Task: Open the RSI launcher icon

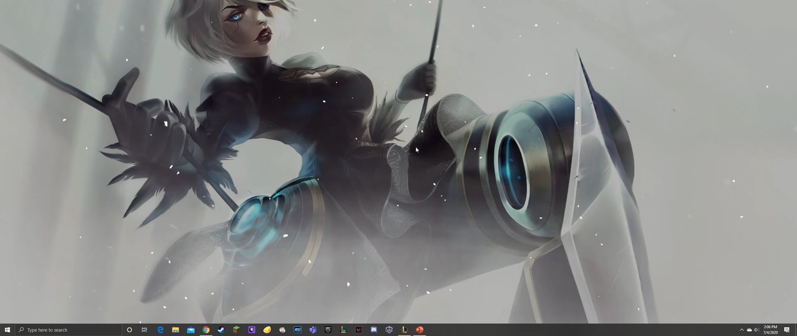Action: pyautogui.click(x=298, y=330)
